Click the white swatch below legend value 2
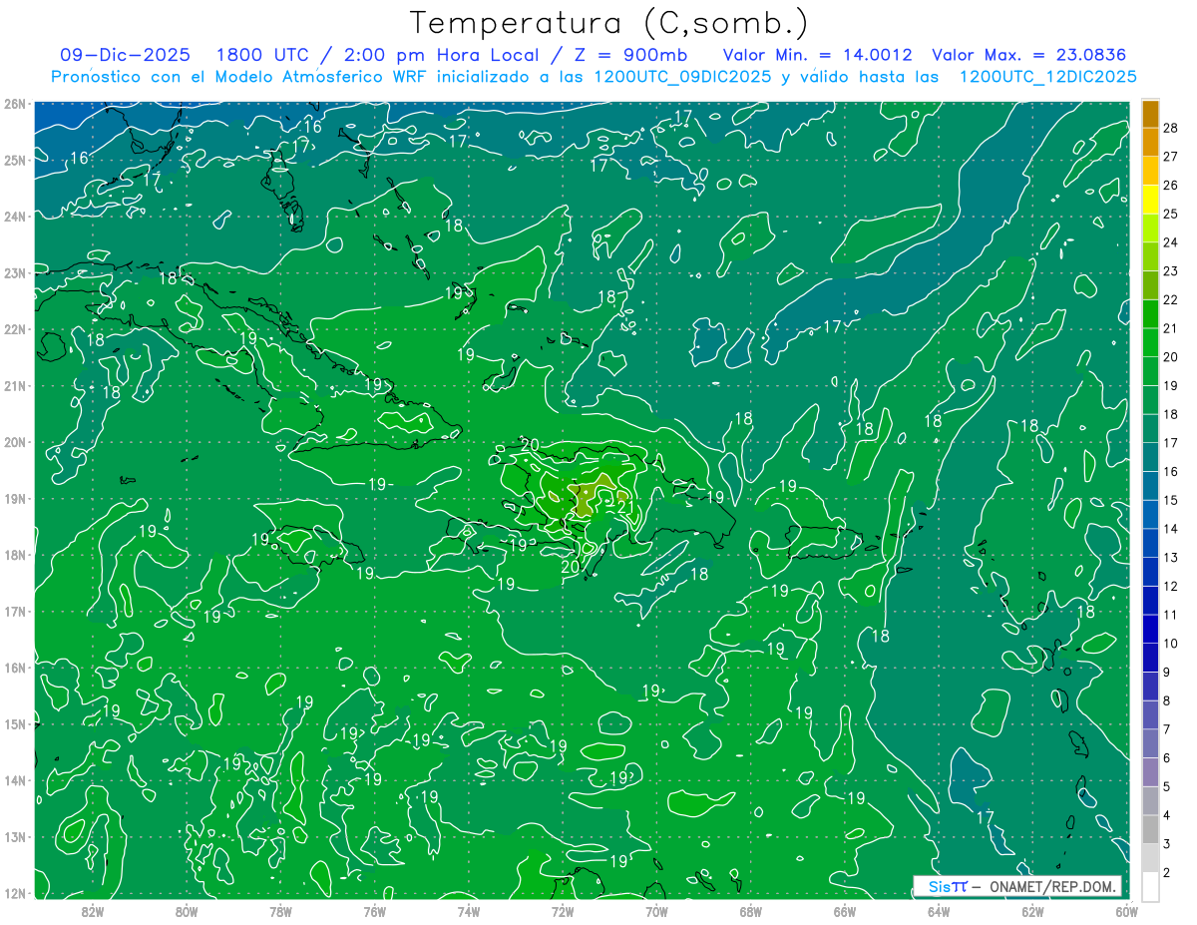 tap(1150, 886)
